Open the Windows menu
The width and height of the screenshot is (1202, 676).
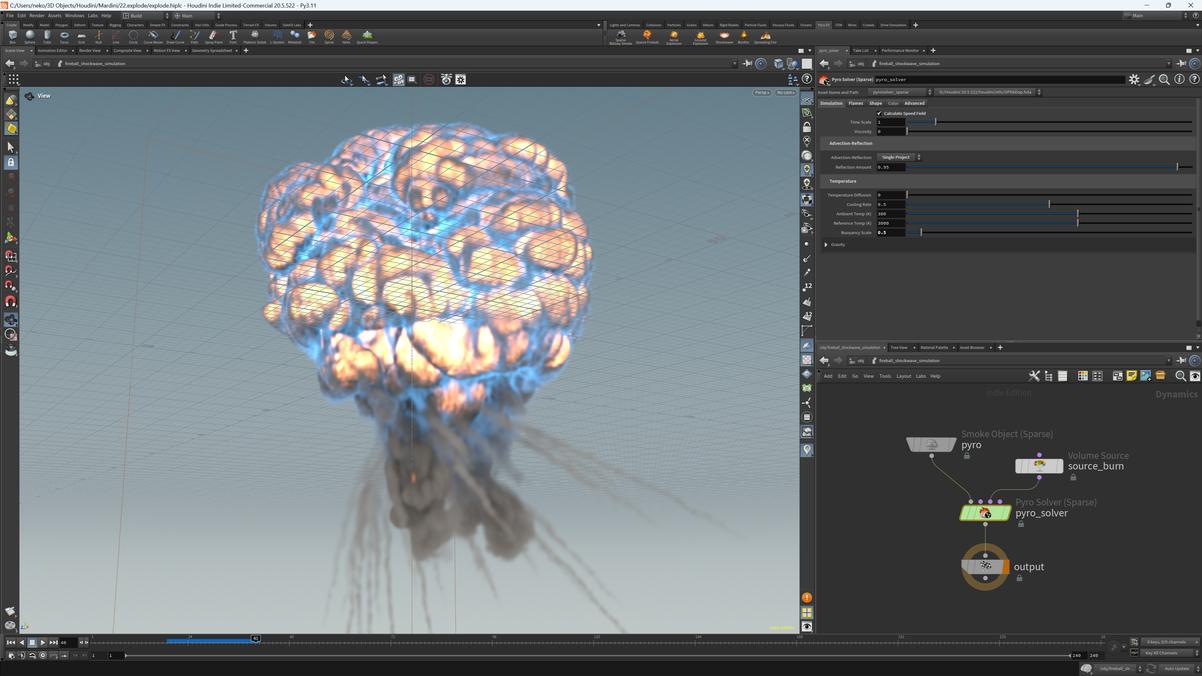(x=75, y=15)
